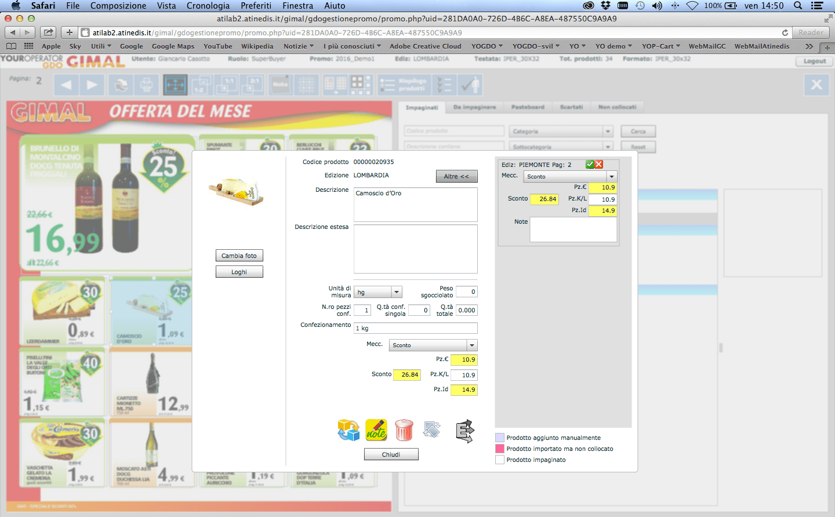Expand Mecc. dropdown below Confezionamento
Screen dimensions: 835x517
[472, 345]
